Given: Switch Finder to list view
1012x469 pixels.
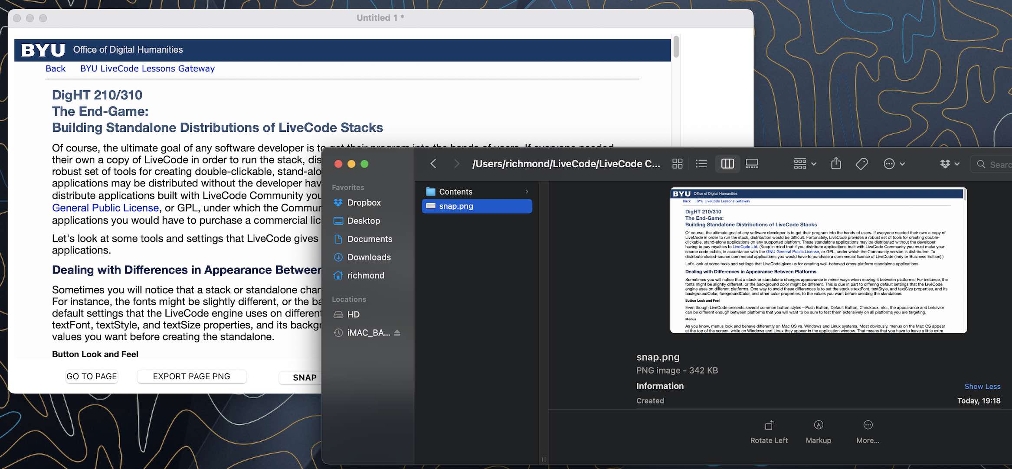Looking at the screenshot, I should click(701, 164).
